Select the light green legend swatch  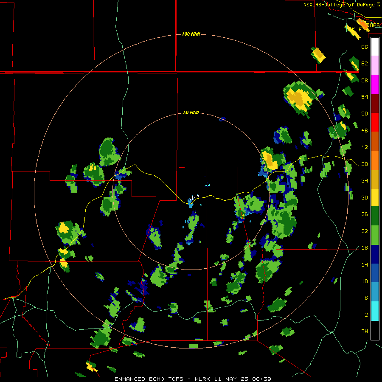pyautogui.click(x=375, y=235)
